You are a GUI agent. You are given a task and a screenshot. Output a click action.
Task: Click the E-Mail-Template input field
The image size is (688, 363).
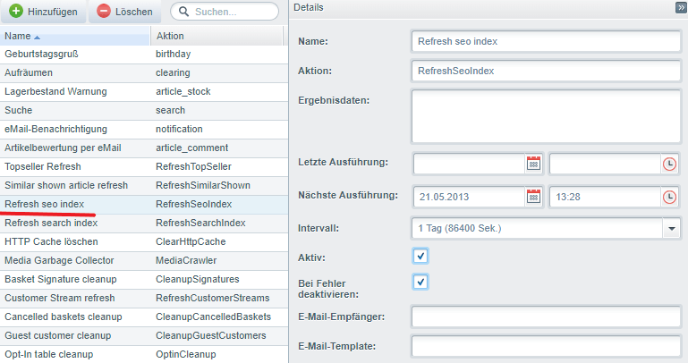[x=547, y=347]
